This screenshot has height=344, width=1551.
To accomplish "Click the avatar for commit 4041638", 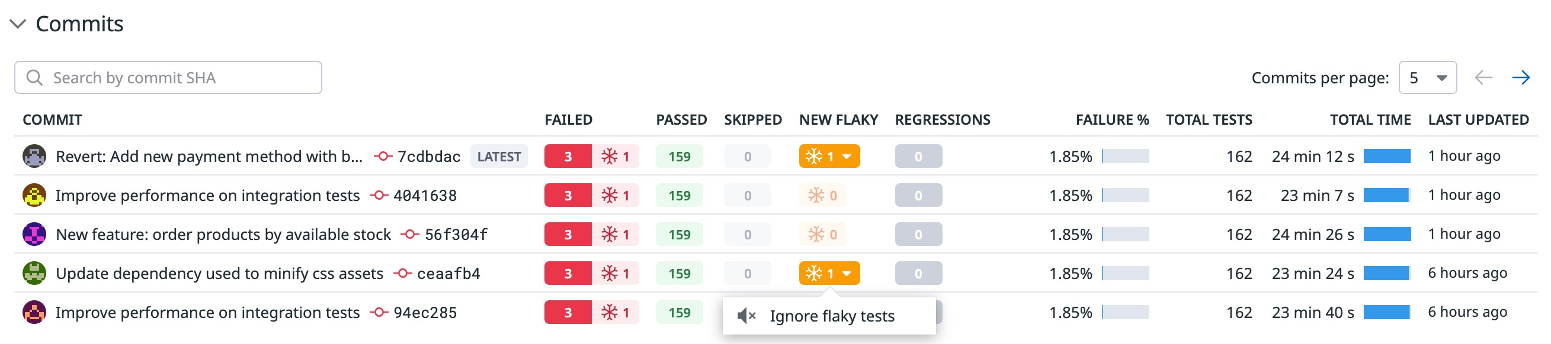I will [34, 195].
